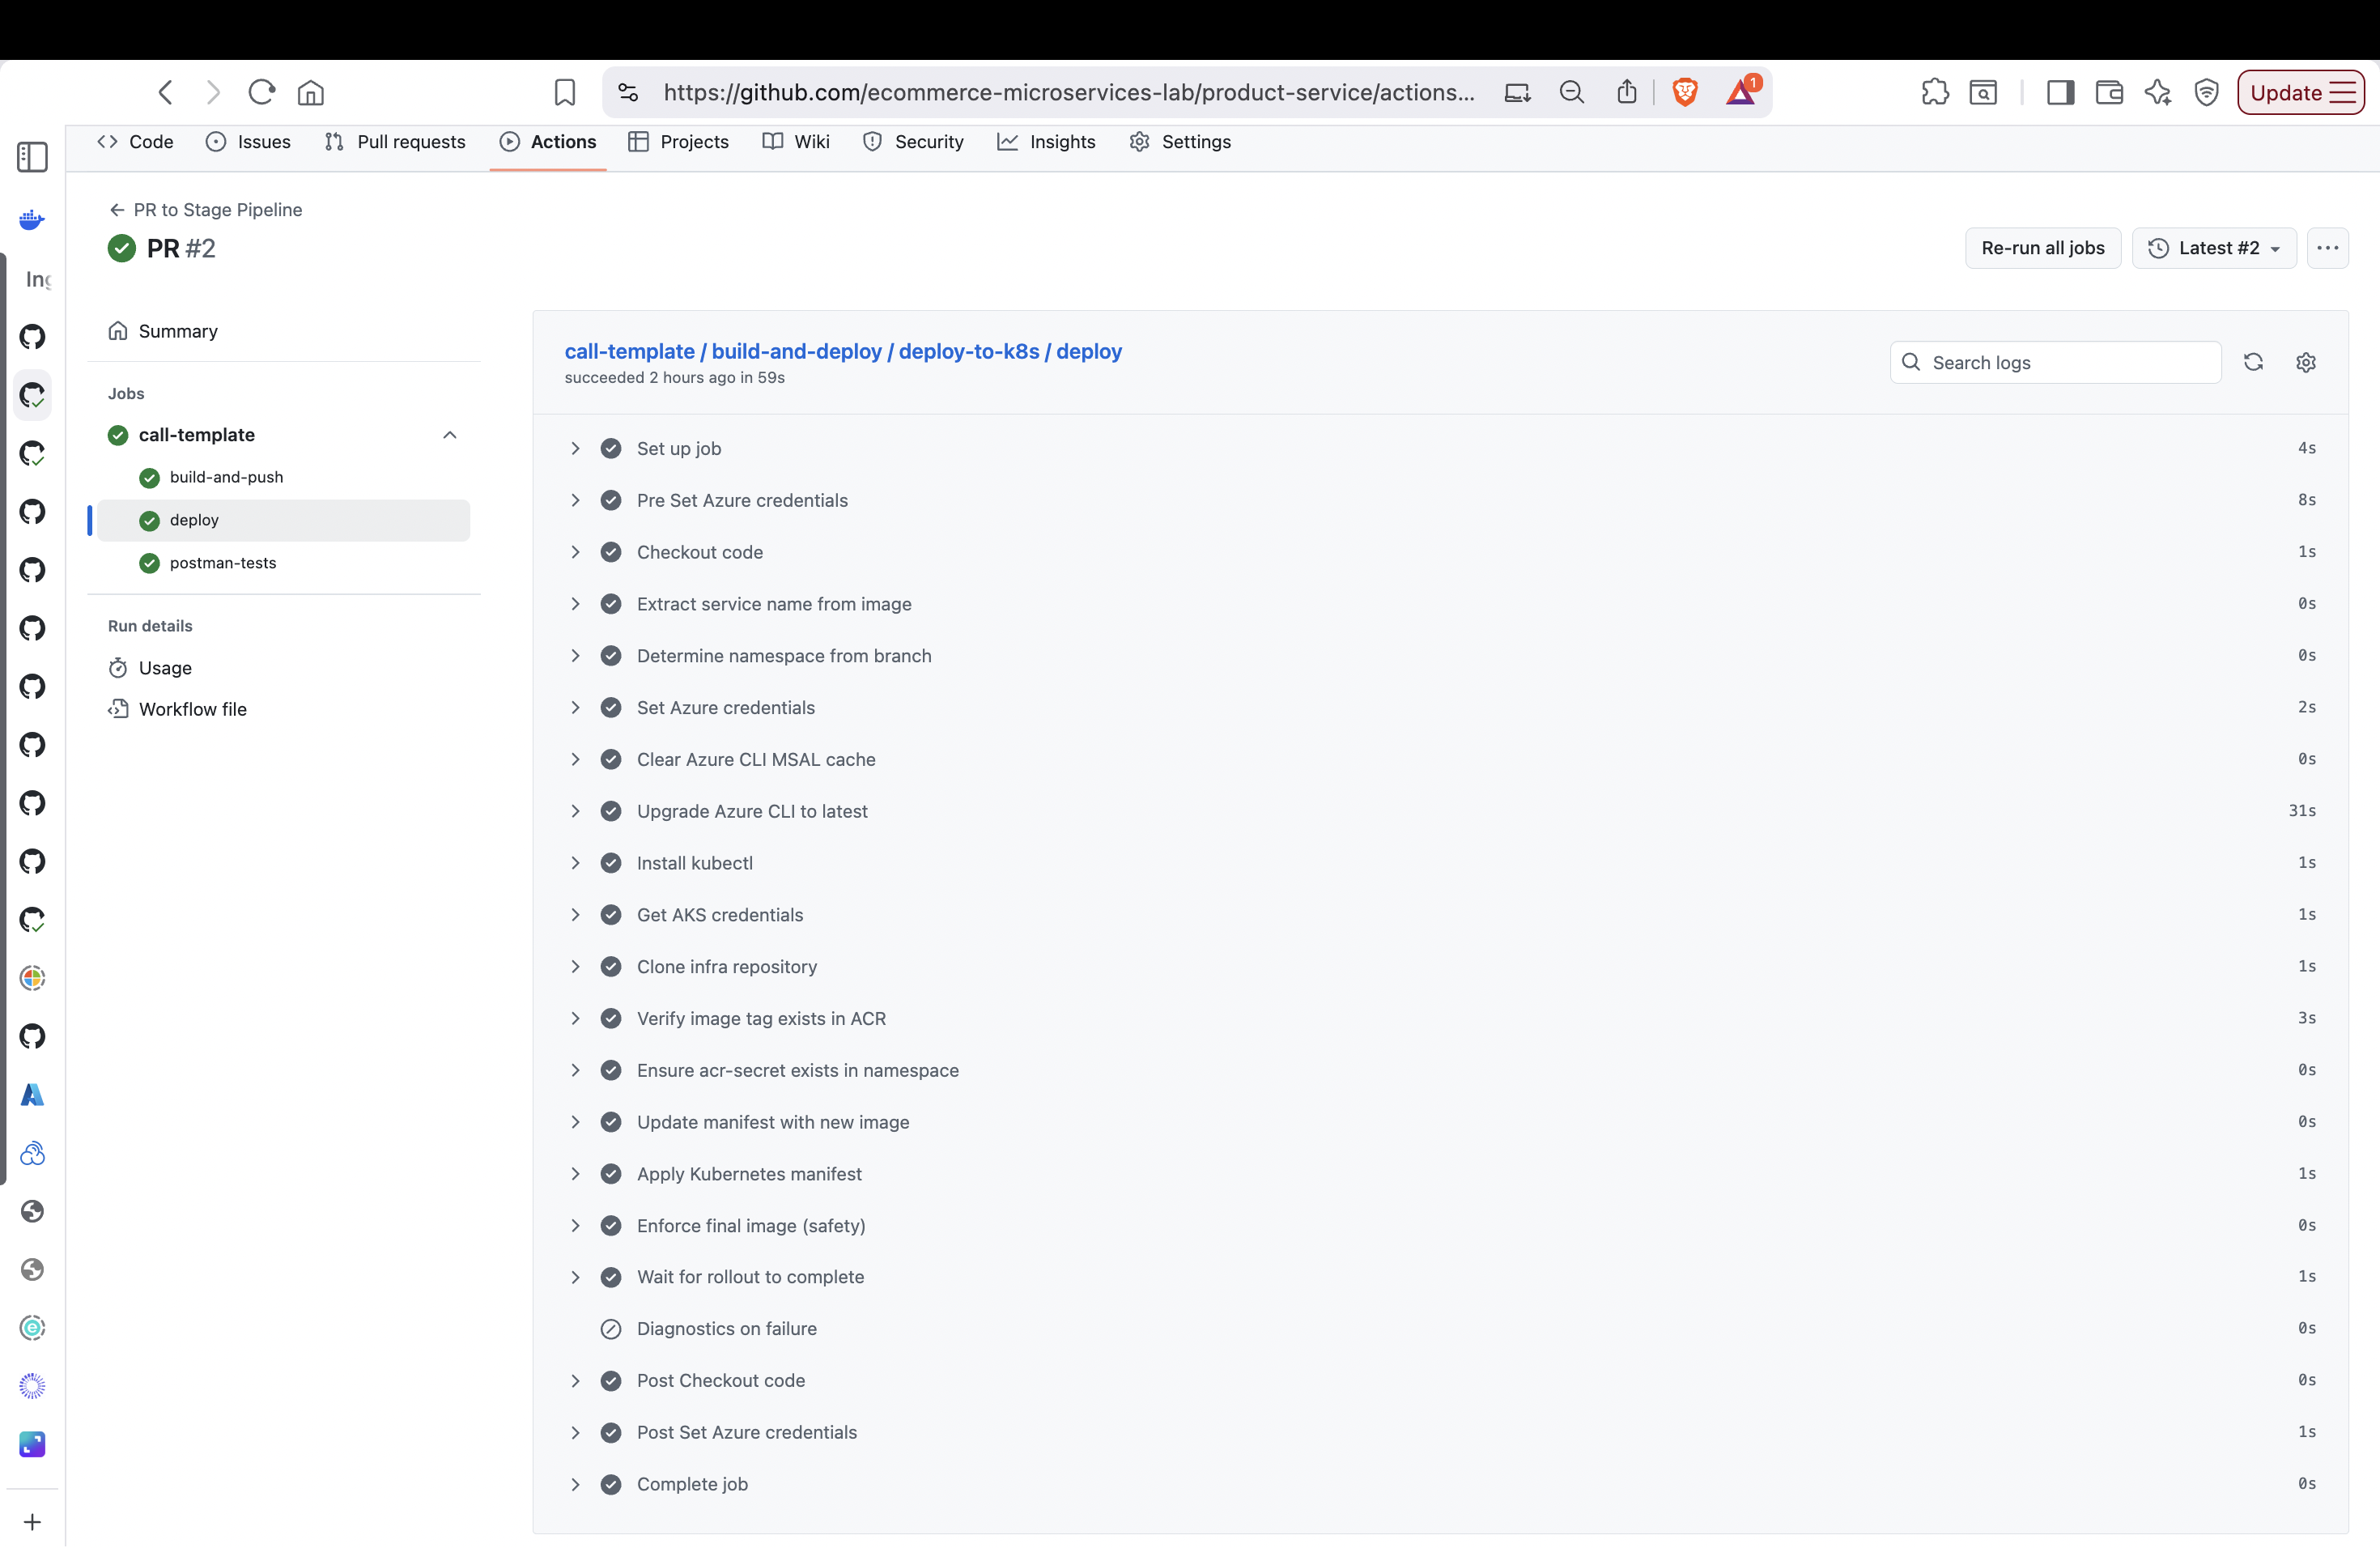Open log settings gear menu
The height and width of the screenshot is (1548, 2380).
(x=2306, y=362)
